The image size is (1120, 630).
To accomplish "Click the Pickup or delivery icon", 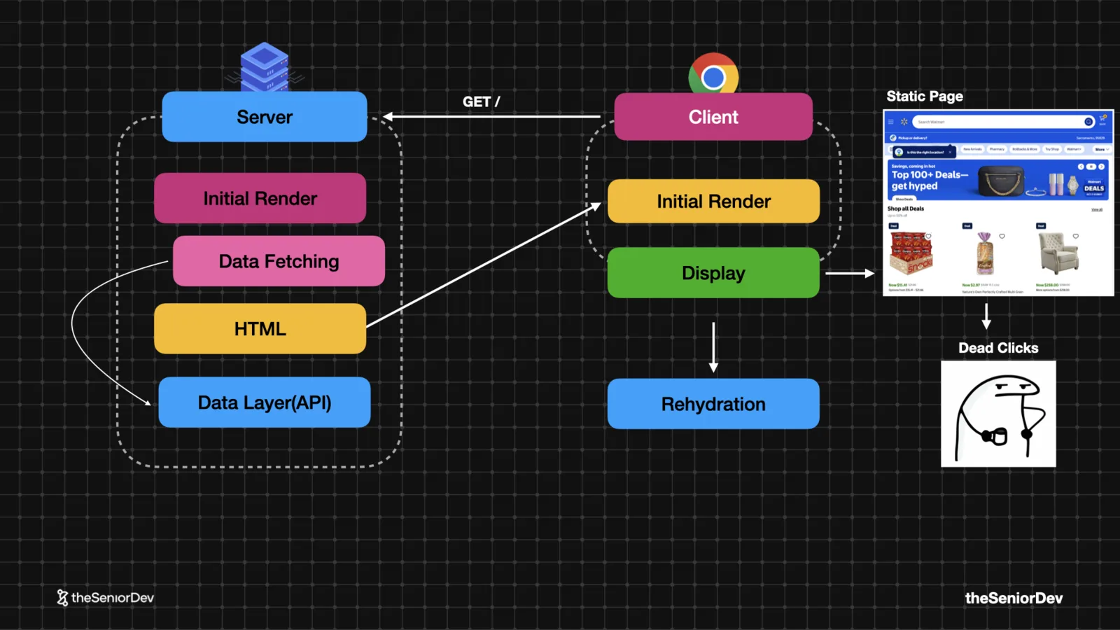I will tap(893, 138).
